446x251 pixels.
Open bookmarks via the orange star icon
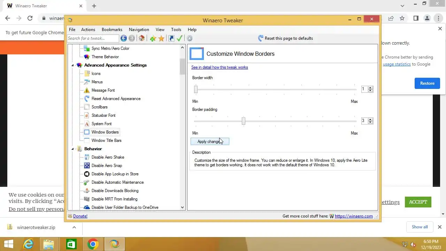point(161,38)
